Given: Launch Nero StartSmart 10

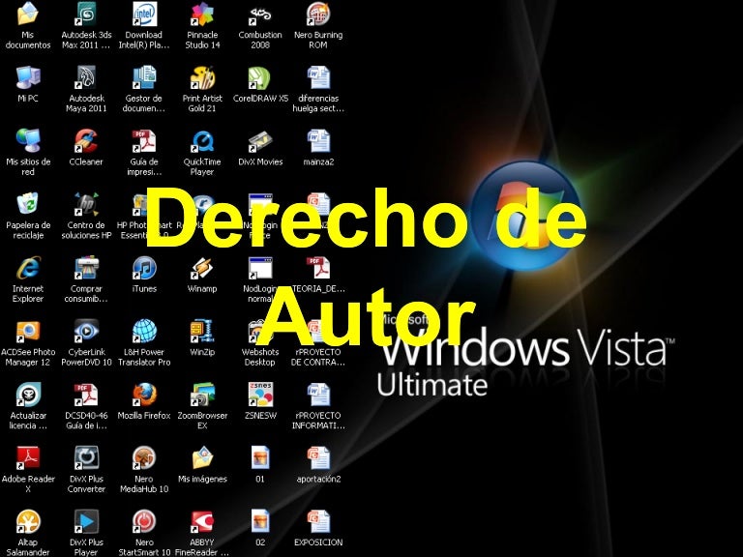Looking at the screenshot, I should point(144,522).
